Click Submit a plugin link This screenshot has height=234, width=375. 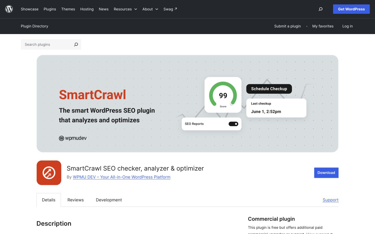pyautogui.click(x=287, y=26)
